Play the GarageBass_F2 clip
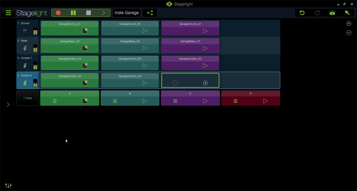 (205, 48)
